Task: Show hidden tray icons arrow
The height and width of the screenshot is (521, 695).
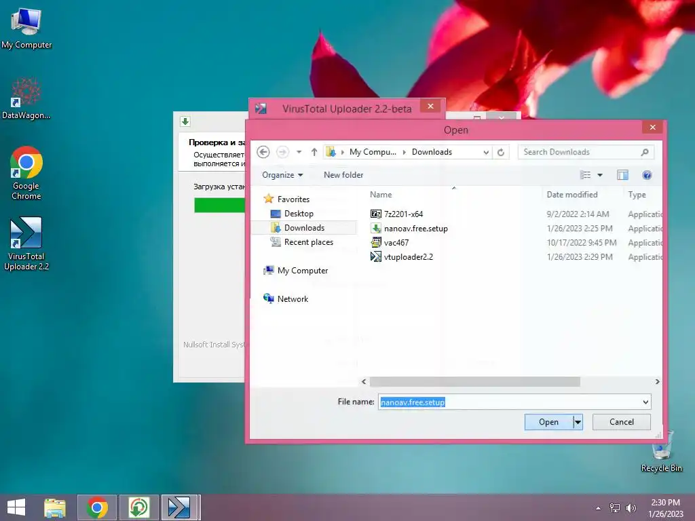Action: pos(599,508)
